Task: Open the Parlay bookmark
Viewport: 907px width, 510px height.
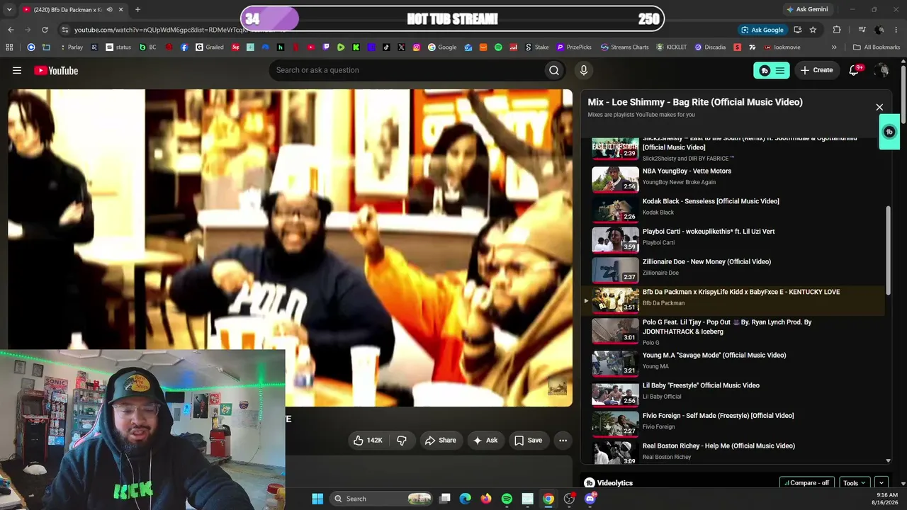Action: pyautogui.click(x=72, y=47)
